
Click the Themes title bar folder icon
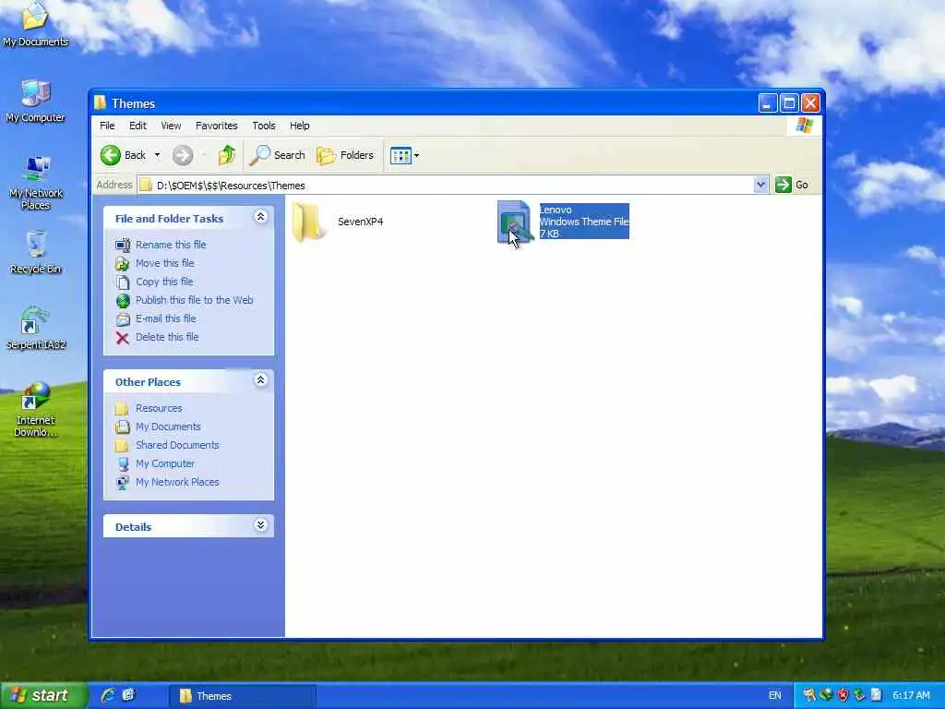[100, 103]
